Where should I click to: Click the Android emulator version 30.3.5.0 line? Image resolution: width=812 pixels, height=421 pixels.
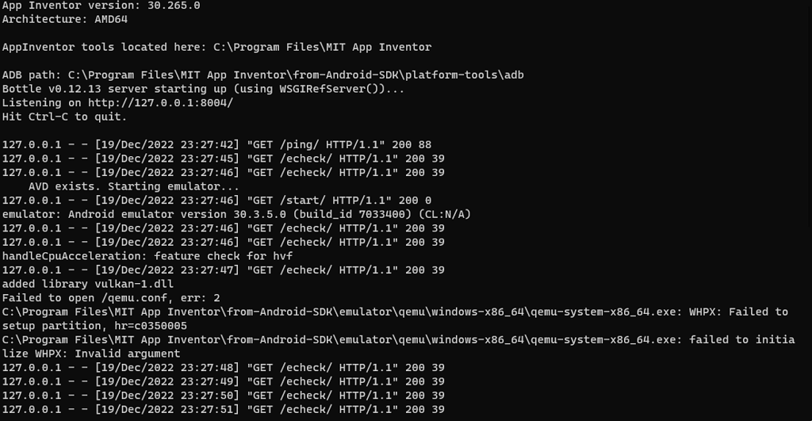[236, 215]
